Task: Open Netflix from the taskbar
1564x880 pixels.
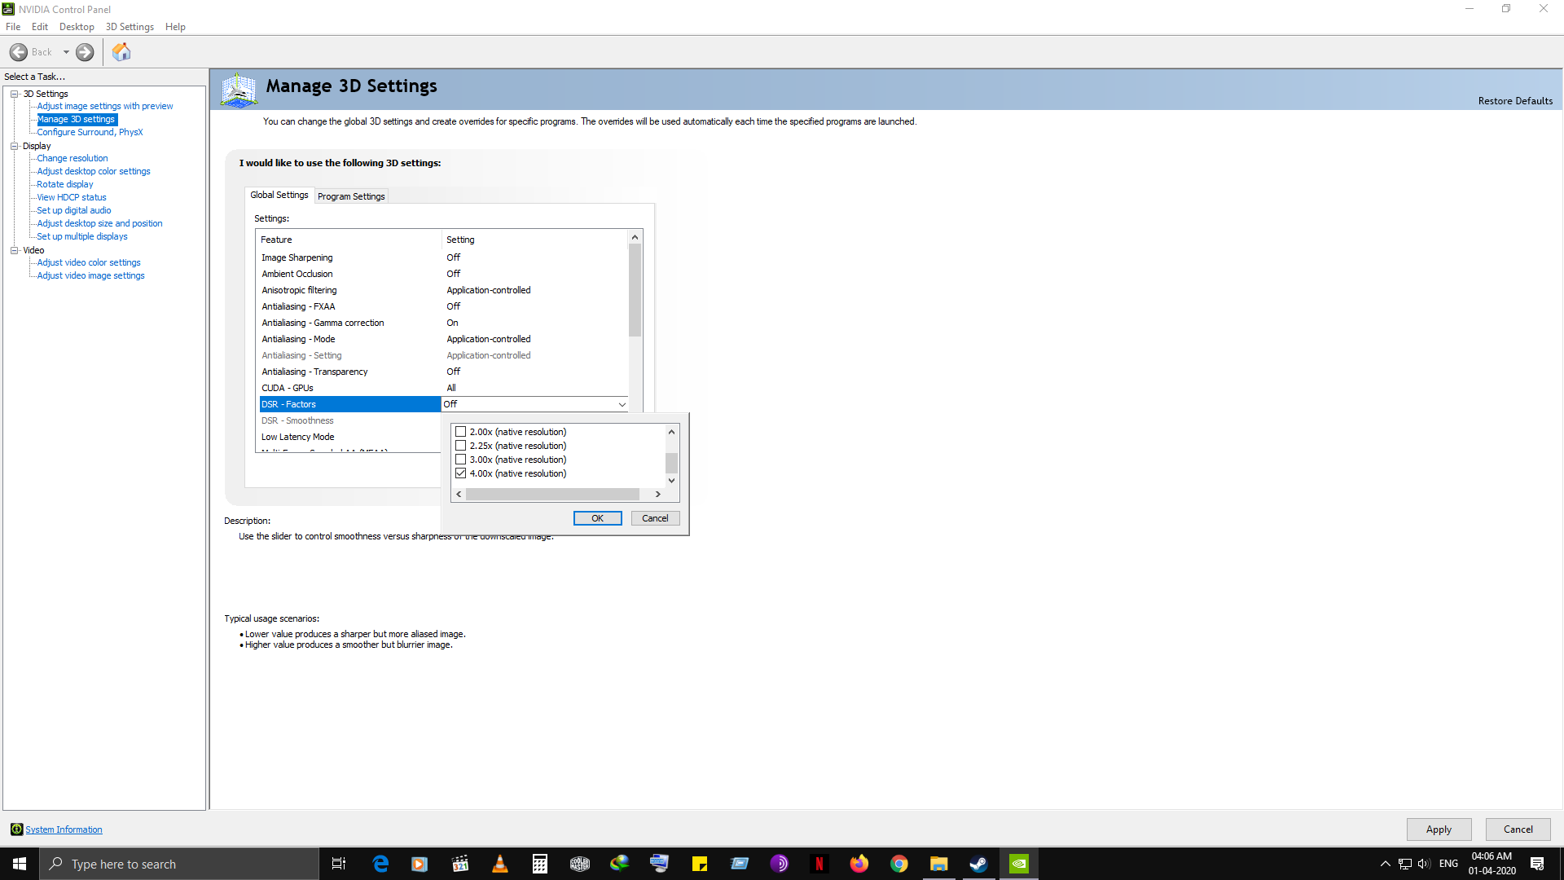Action: pyautogui.click(x=819, y=864)
